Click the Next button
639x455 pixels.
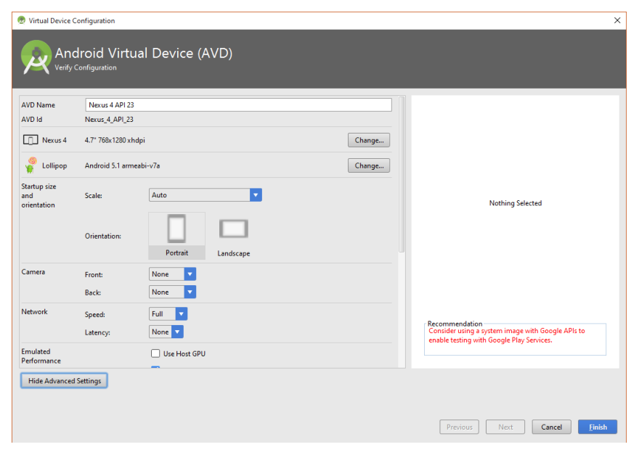(505, 427)
